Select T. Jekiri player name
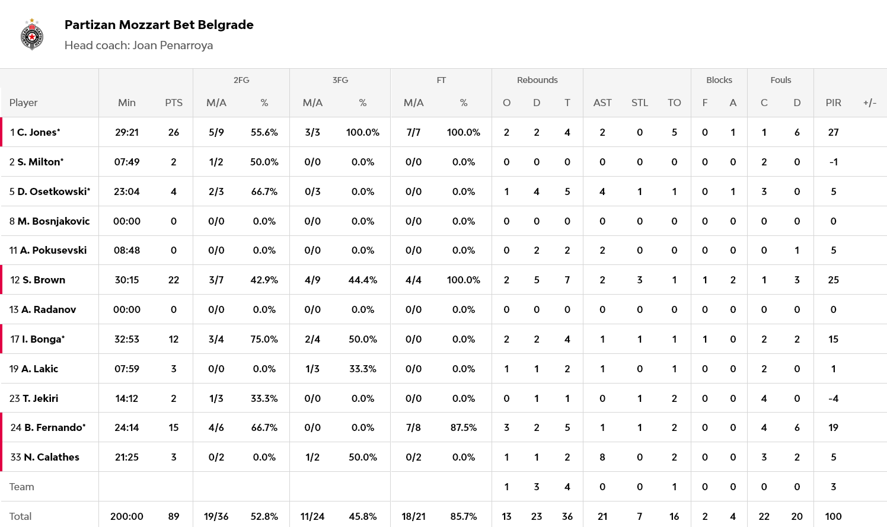This screenshot has height=527, width=887. point(40,398)
